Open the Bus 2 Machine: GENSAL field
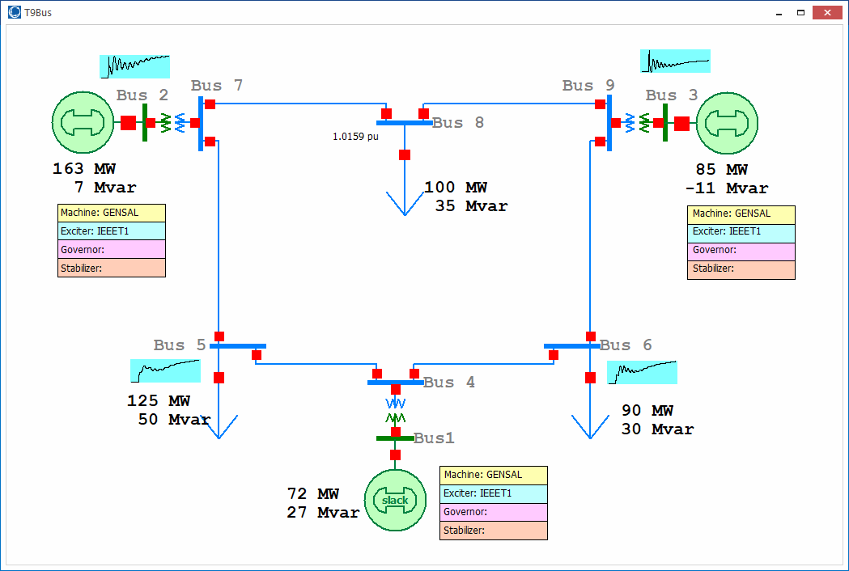Viewport: 849px width, 571px height. pos(112,214)
